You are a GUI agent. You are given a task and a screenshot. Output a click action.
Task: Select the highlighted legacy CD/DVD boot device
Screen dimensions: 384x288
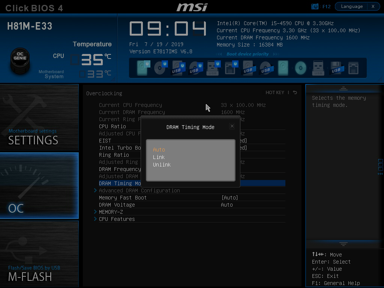coord(300,68)
